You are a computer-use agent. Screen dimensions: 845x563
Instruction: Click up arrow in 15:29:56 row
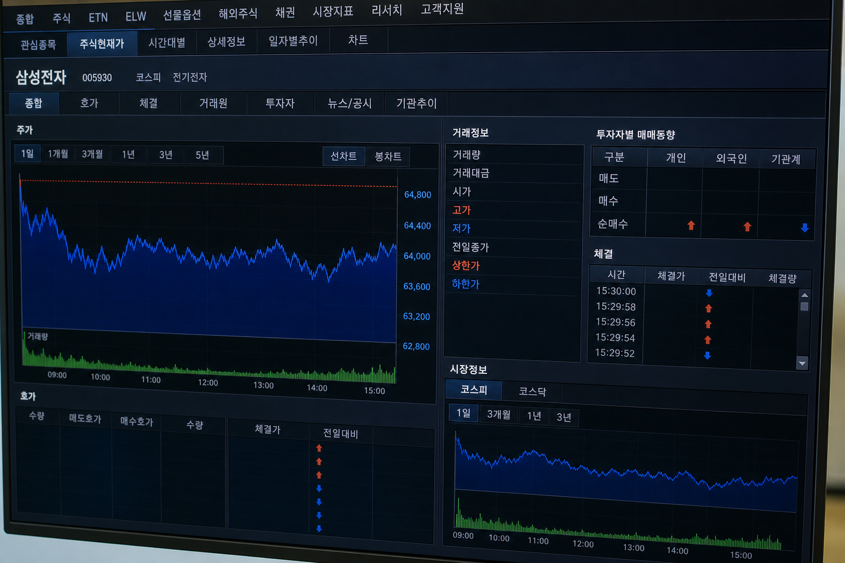point(708,324)
